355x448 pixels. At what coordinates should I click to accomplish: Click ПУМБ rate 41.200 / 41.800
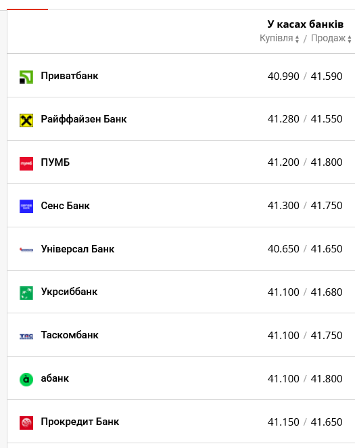click(305, 162)
